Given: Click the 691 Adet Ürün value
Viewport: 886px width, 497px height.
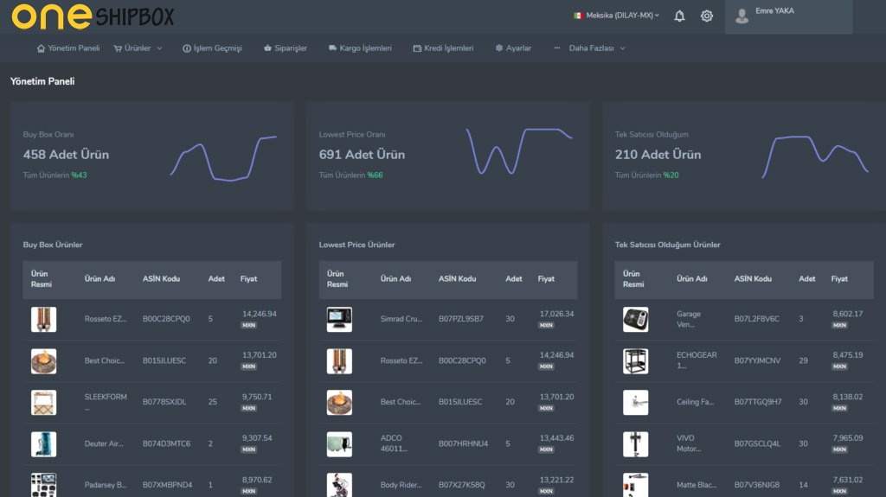Looking at the screenshot, I should [x=362, y=155].
